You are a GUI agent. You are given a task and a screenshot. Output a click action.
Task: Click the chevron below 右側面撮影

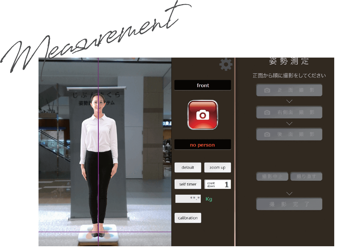[x=289, y=124]
